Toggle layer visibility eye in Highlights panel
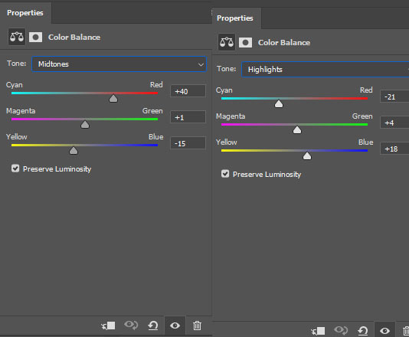The image size is (409, 337). tap(384, 331)
